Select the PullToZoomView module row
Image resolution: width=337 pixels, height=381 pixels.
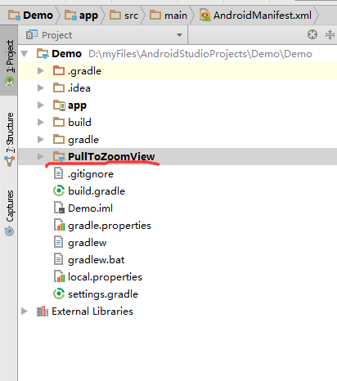coord(177,156)
